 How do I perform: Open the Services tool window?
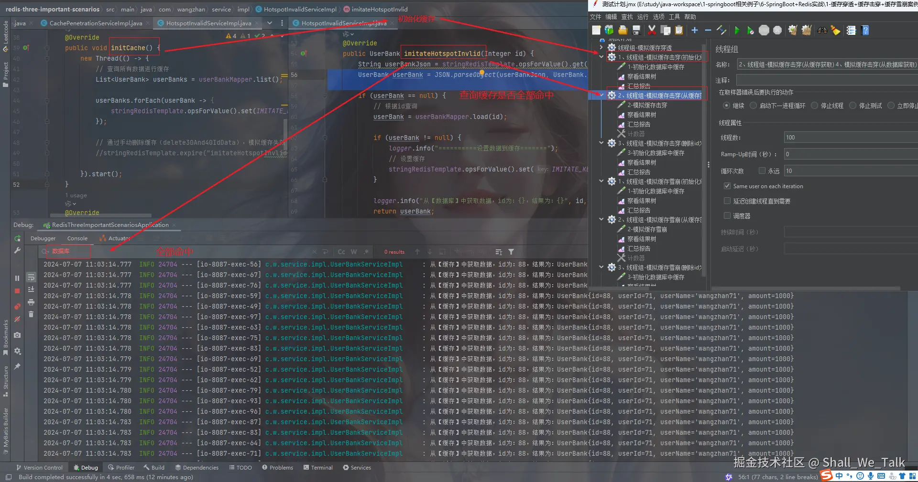(357, 468)
